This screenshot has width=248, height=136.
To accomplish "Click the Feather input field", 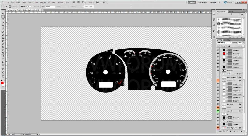I will click(29, 6).
